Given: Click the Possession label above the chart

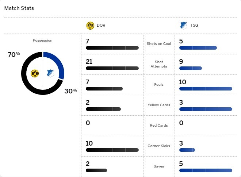Looking at the screenshot, I should (43, 41).
